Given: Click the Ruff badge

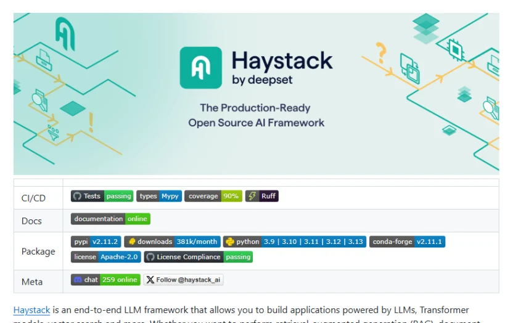Looking at the screenshot, I should click(x=261, y=196).
